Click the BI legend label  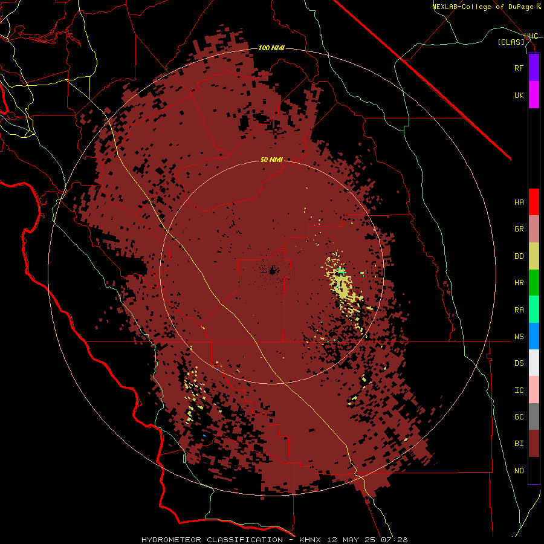tap(519, 444)
